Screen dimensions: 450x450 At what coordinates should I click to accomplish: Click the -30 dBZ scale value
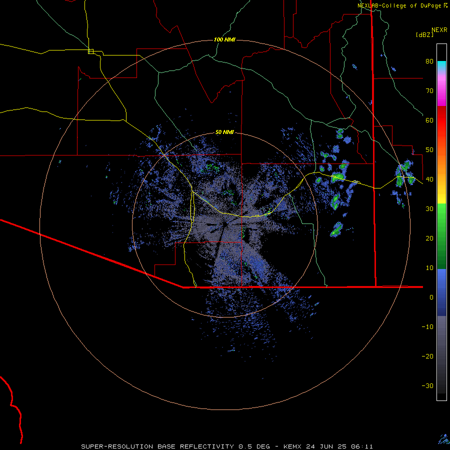point(427,385)
